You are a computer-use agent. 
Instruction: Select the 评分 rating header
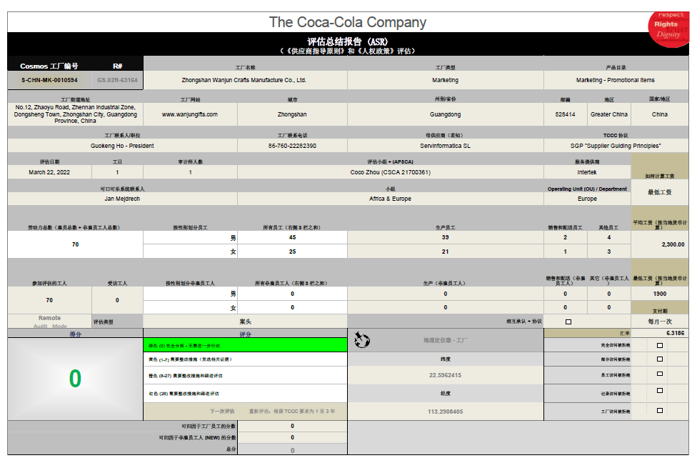tap(246, 334)
